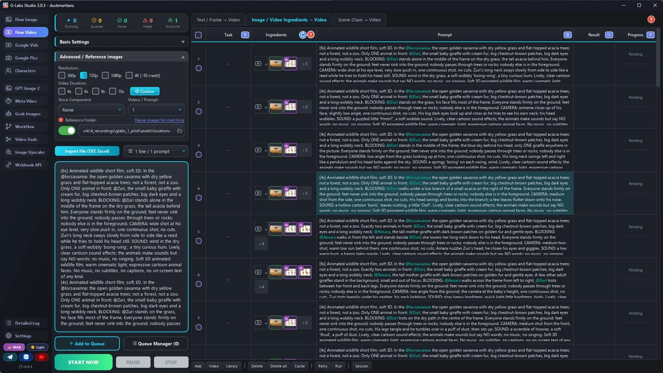Select the row 4 checkbox
This screenshot has width=663, height=373.
pos(198,198)
